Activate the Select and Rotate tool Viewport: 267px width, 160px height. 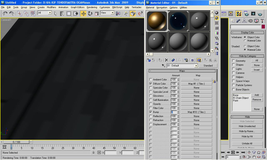(90, 13)
